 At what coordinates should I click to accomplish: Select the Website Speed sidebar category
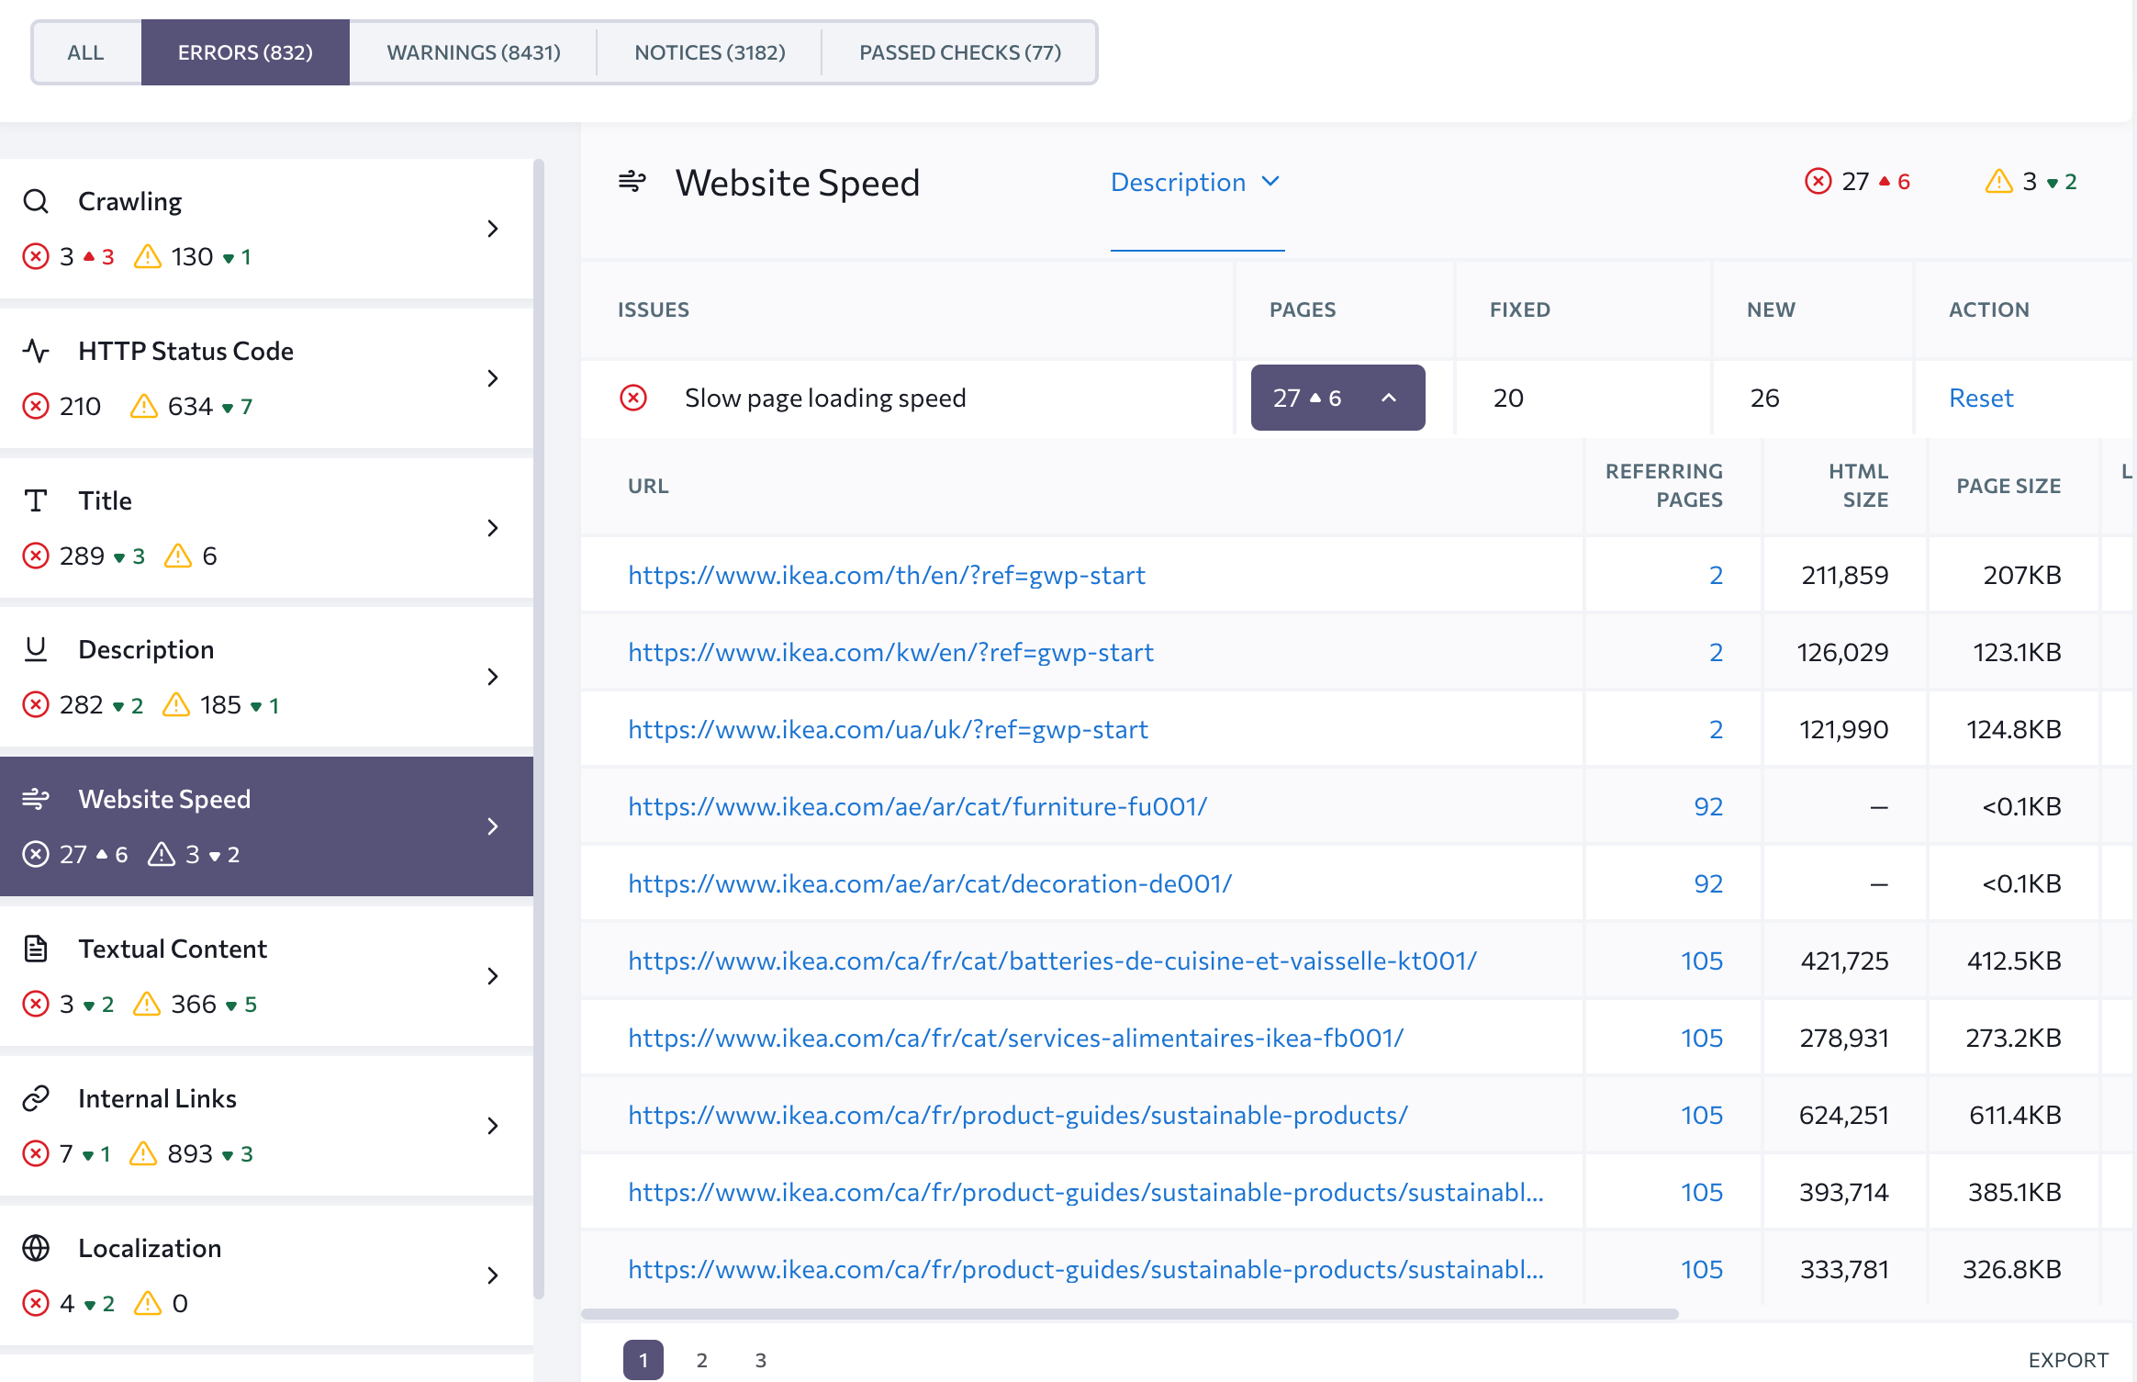point(266,826)
